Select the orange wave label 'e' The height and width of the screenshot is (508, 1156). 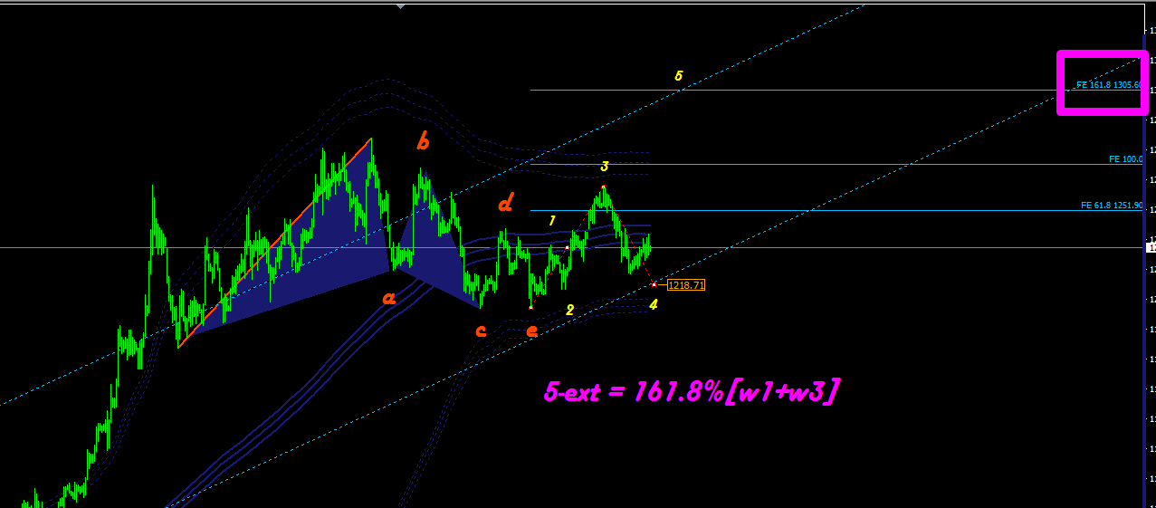[x=532, y=331]
